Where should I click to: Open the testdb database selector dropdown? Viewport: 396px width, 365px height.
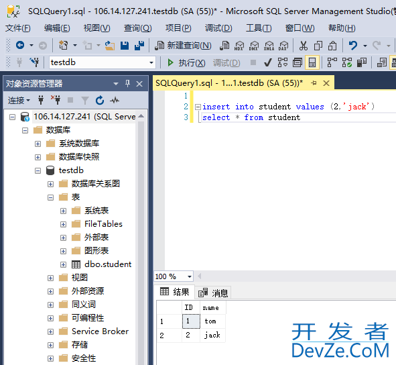coord(151,62)
